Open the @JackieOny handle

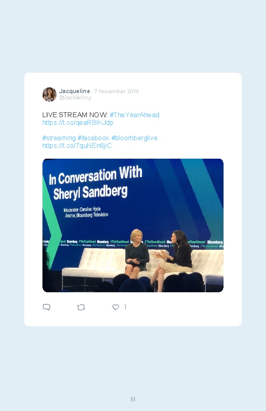(75, 98)
